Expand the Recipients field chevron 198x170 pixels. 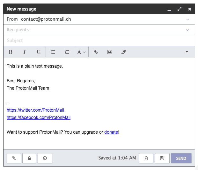pos(188,30)
